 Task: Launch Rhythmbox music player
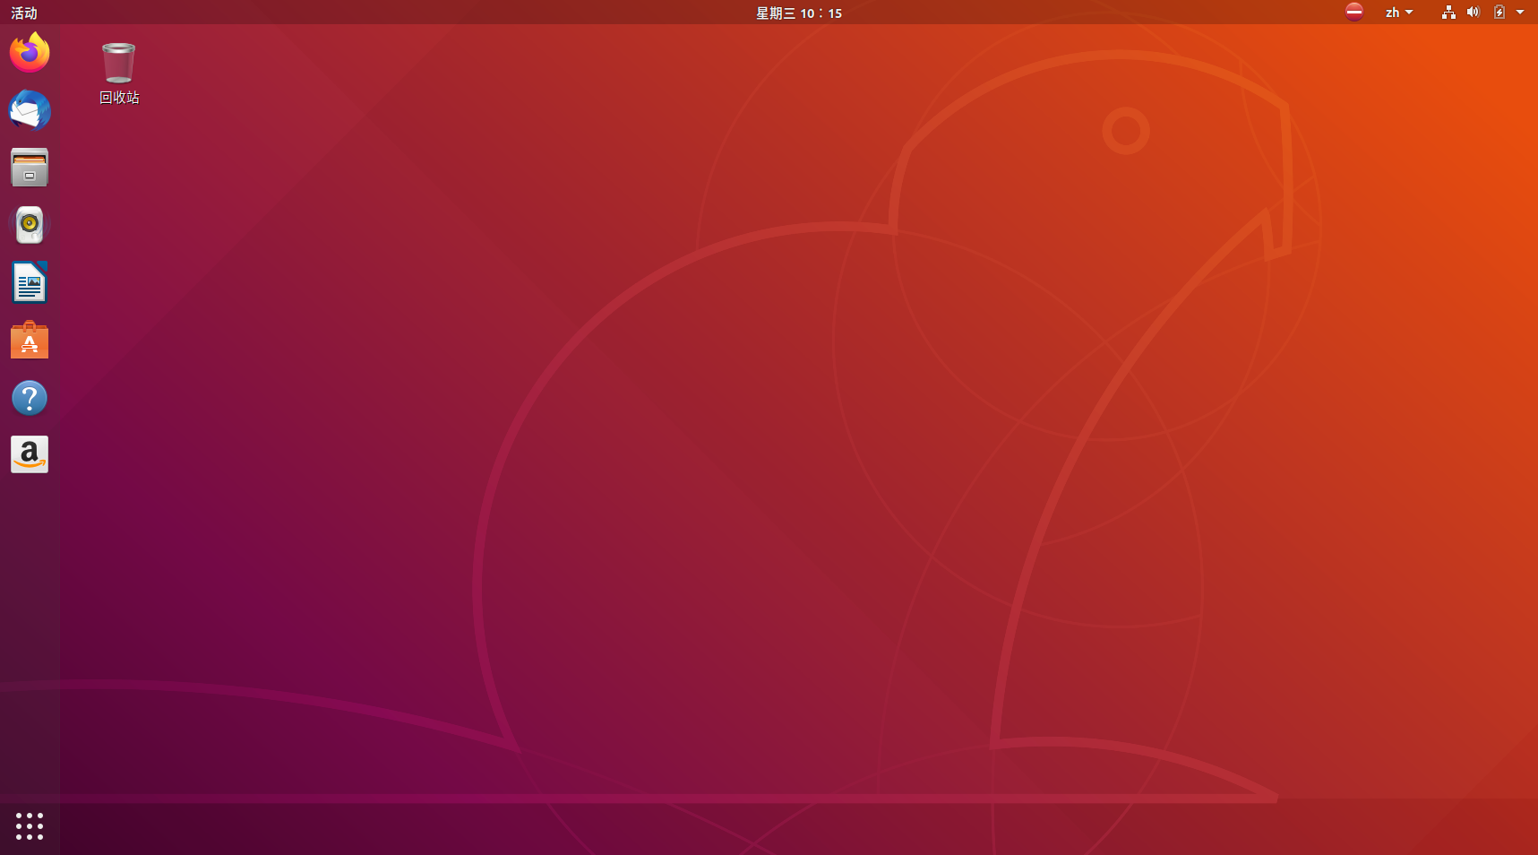click(x=30, y=225)
